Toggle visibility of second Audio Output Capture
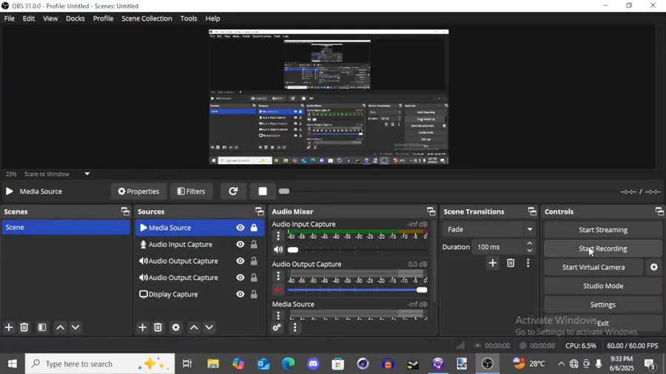This screenshot has width=666, height=374. tap(240, 277)
